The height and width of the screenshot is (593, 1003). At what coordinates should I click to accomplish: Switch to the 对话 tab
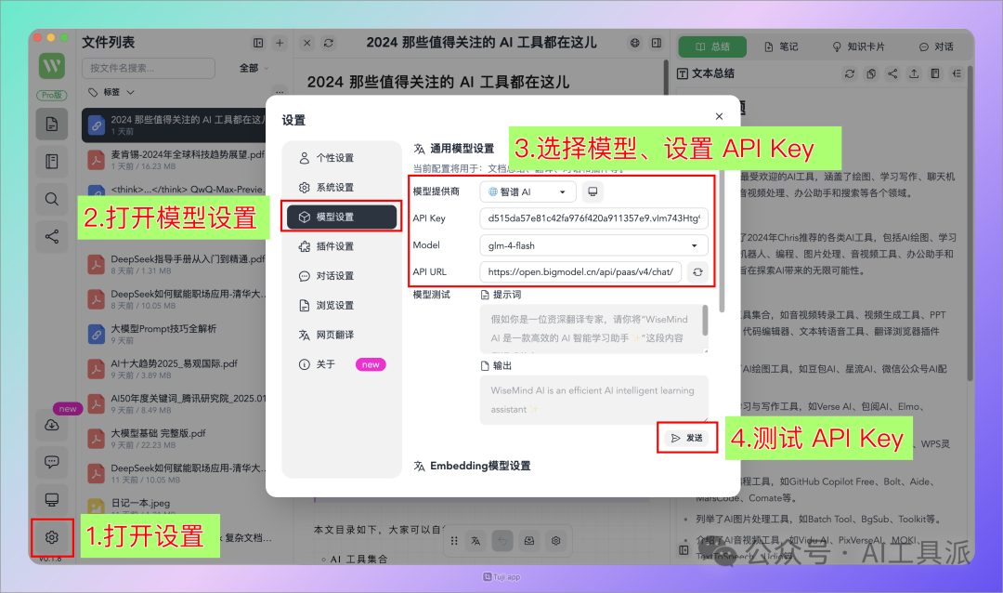click(x=936, y=46)
